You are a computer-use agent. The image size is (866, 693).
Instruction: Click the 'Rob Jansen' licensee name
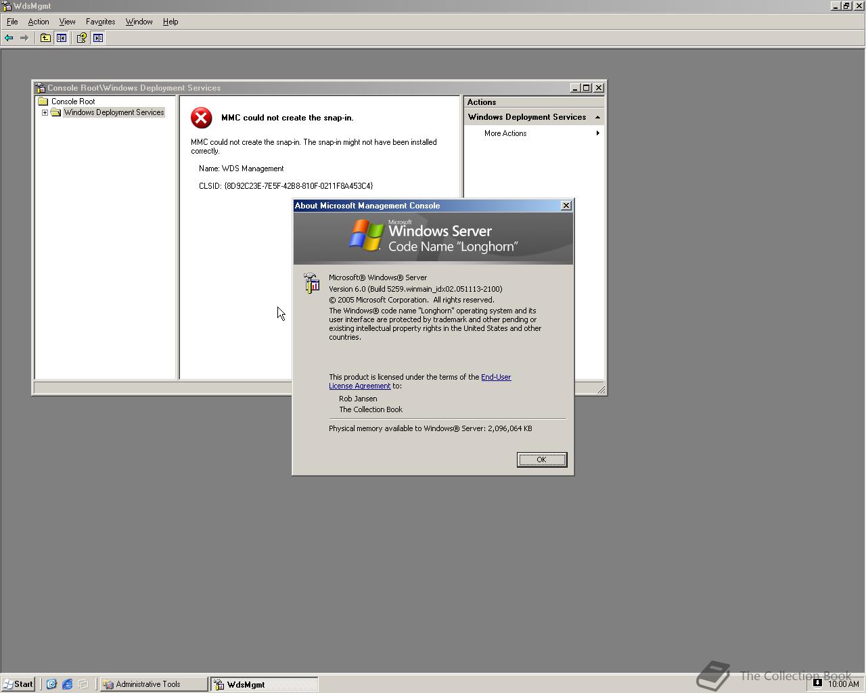[358, 399]
